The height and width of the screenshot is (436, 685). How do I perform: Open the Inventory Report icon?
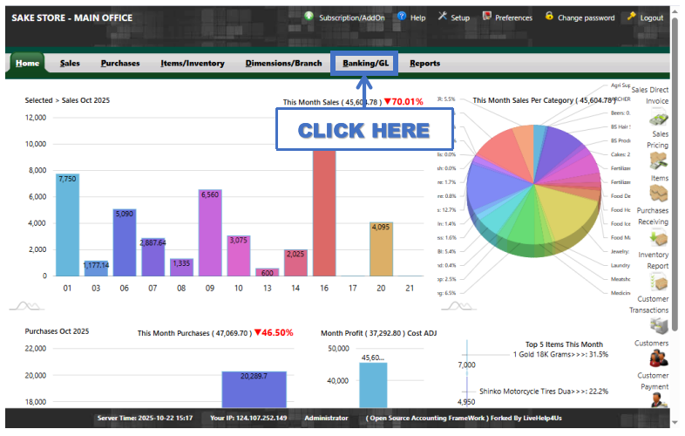(x=659, y=283)
